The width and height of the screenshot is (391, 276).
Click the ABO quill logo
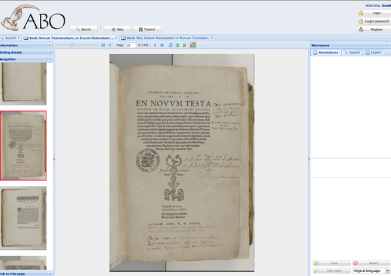click(x=33, y=18)
